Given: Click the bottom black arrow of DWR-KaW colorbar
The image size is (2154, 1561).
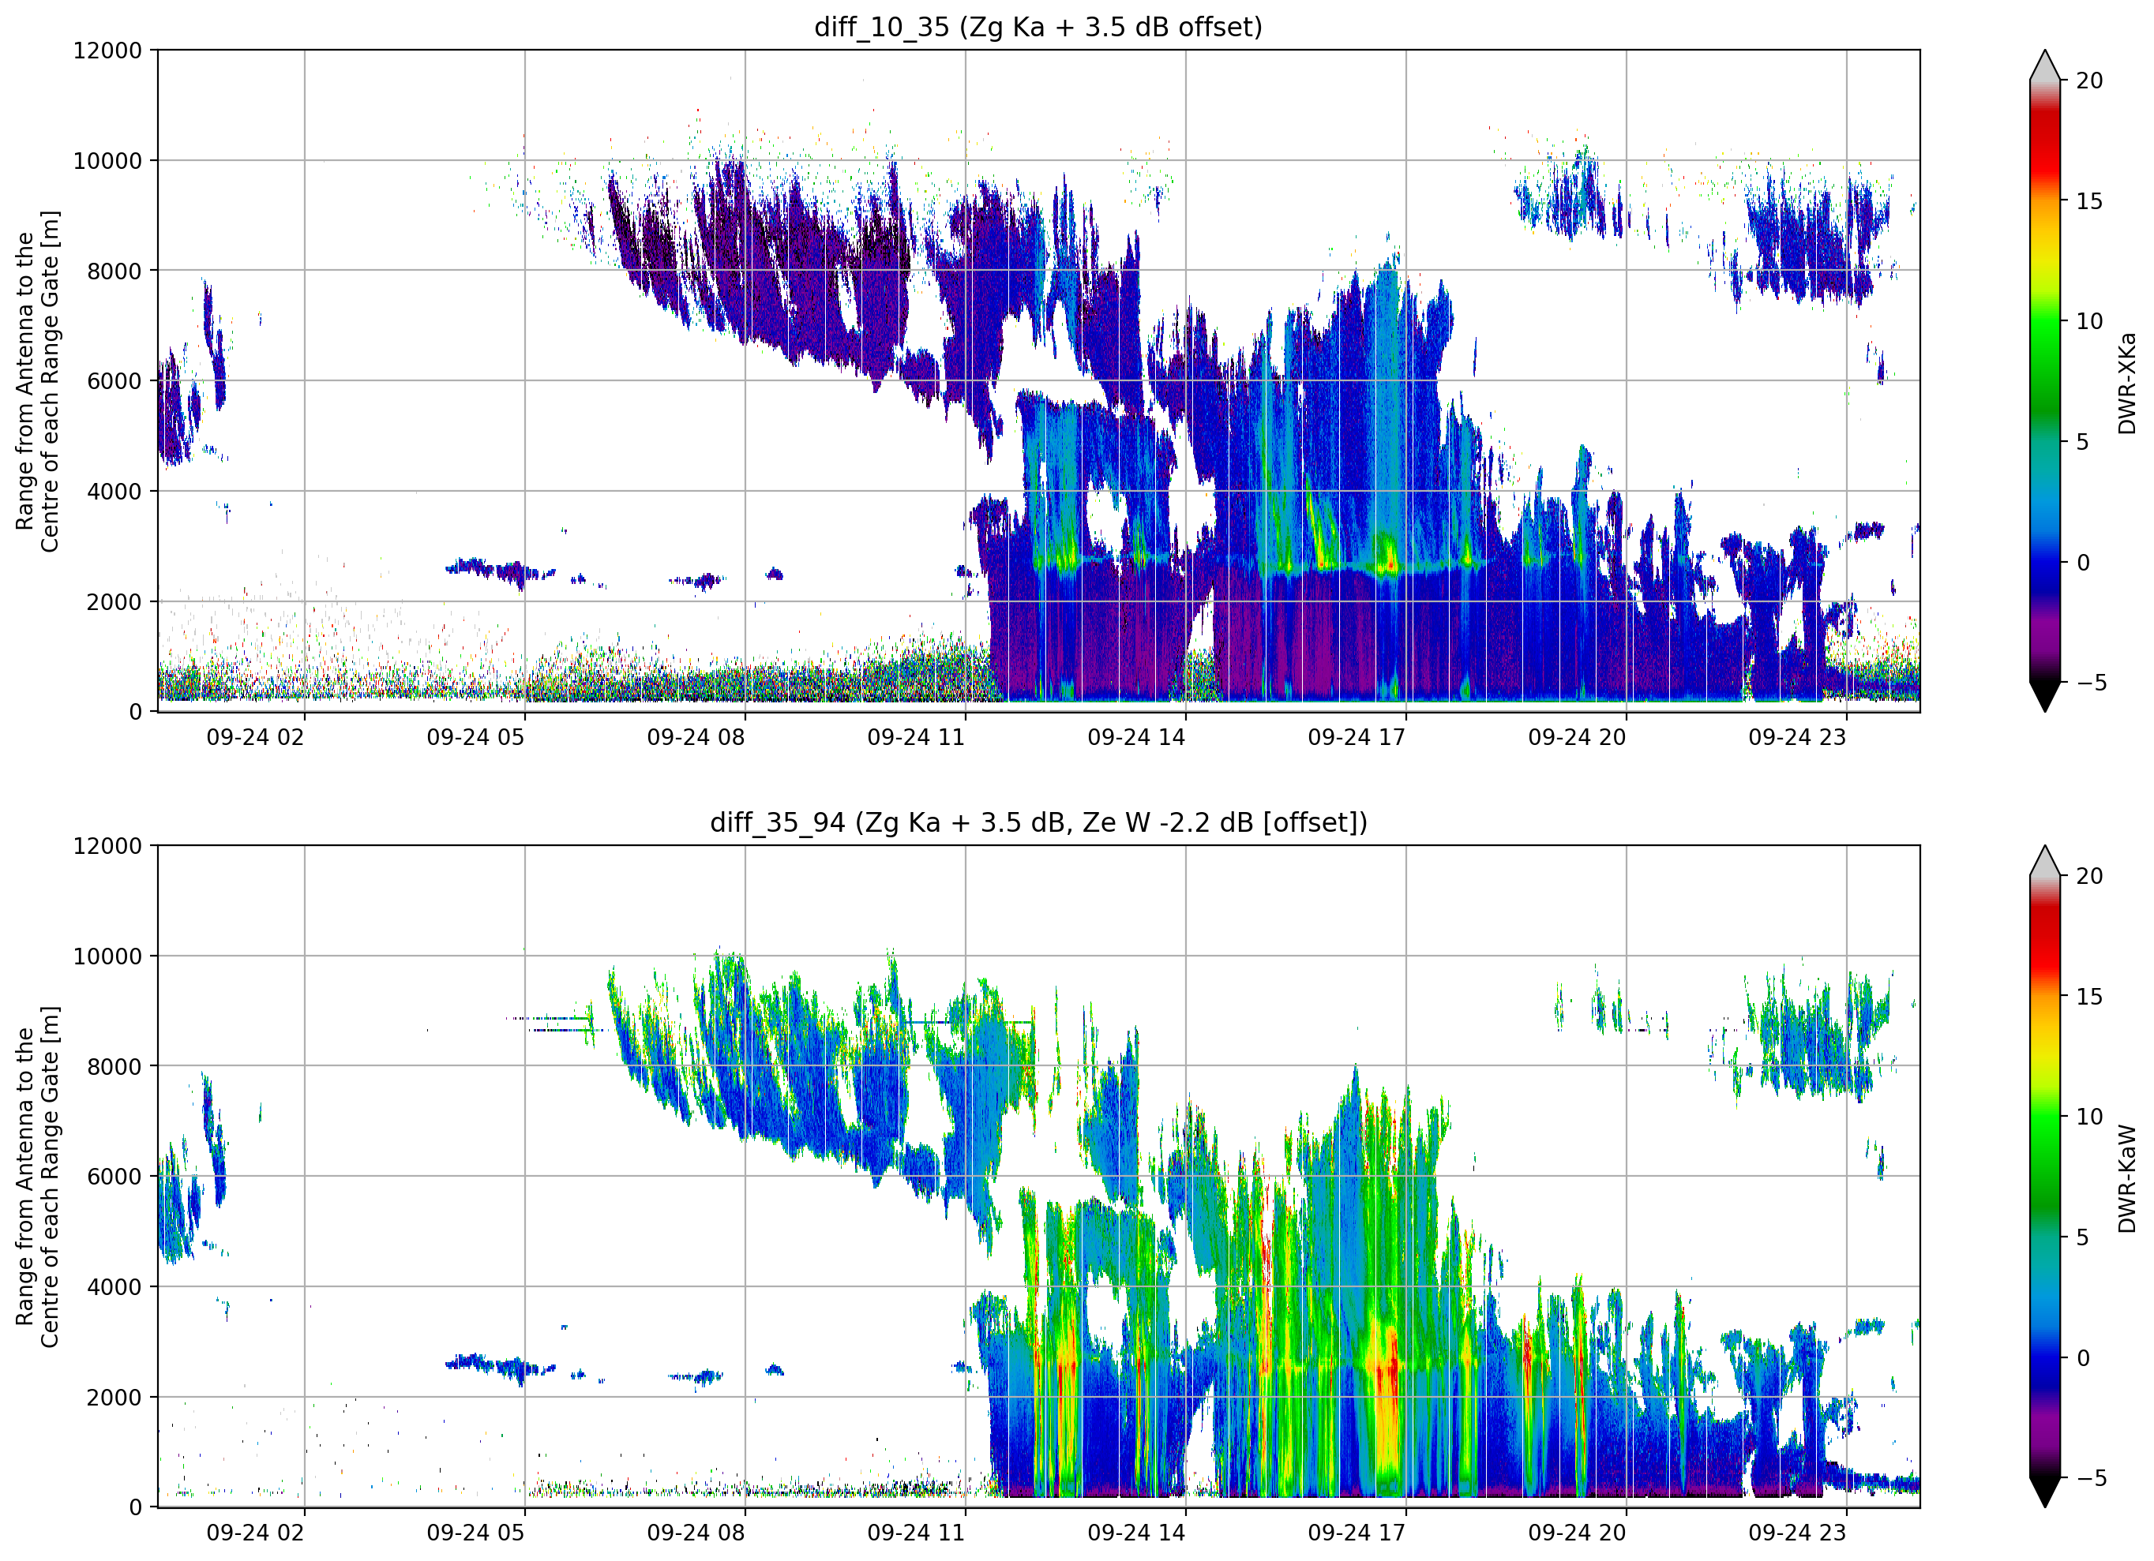Looking at the screenshot, I should 2043,1492.
